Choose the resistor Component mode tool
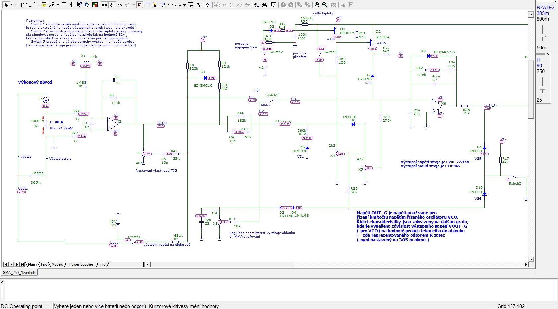The image size is (558, 309). click(14, 5)
